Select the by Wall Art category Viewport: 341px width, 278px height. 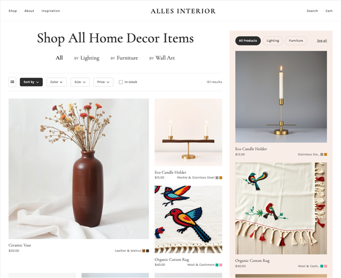tap(162, 58)
